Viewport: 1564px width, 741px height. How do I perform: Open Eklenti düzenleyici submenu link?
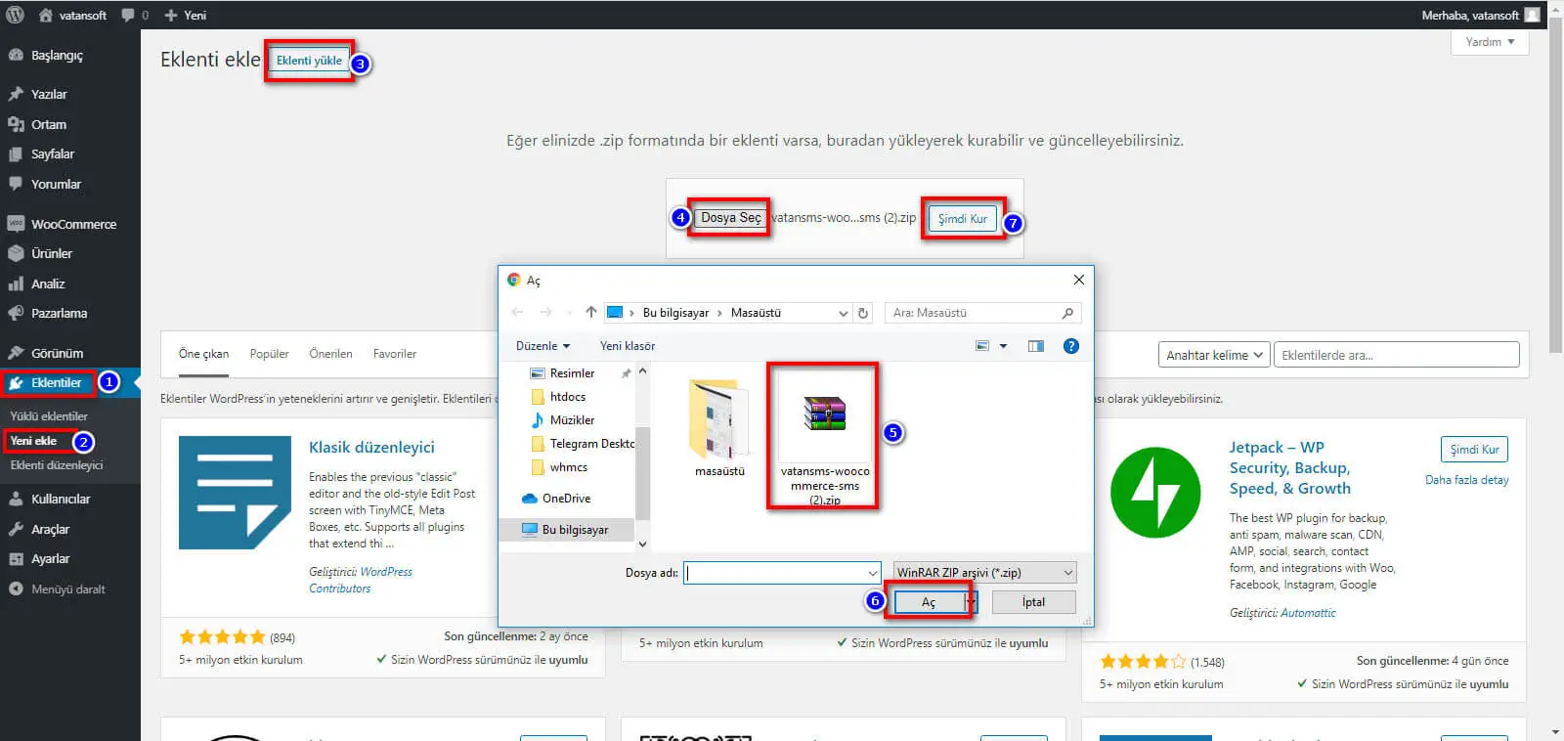pyautogui.click(x=57, y=465)
